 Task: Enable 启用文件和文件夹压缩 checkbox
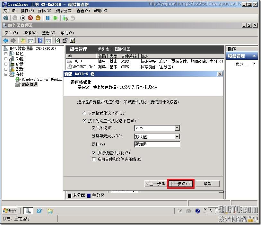pos(94,159)
